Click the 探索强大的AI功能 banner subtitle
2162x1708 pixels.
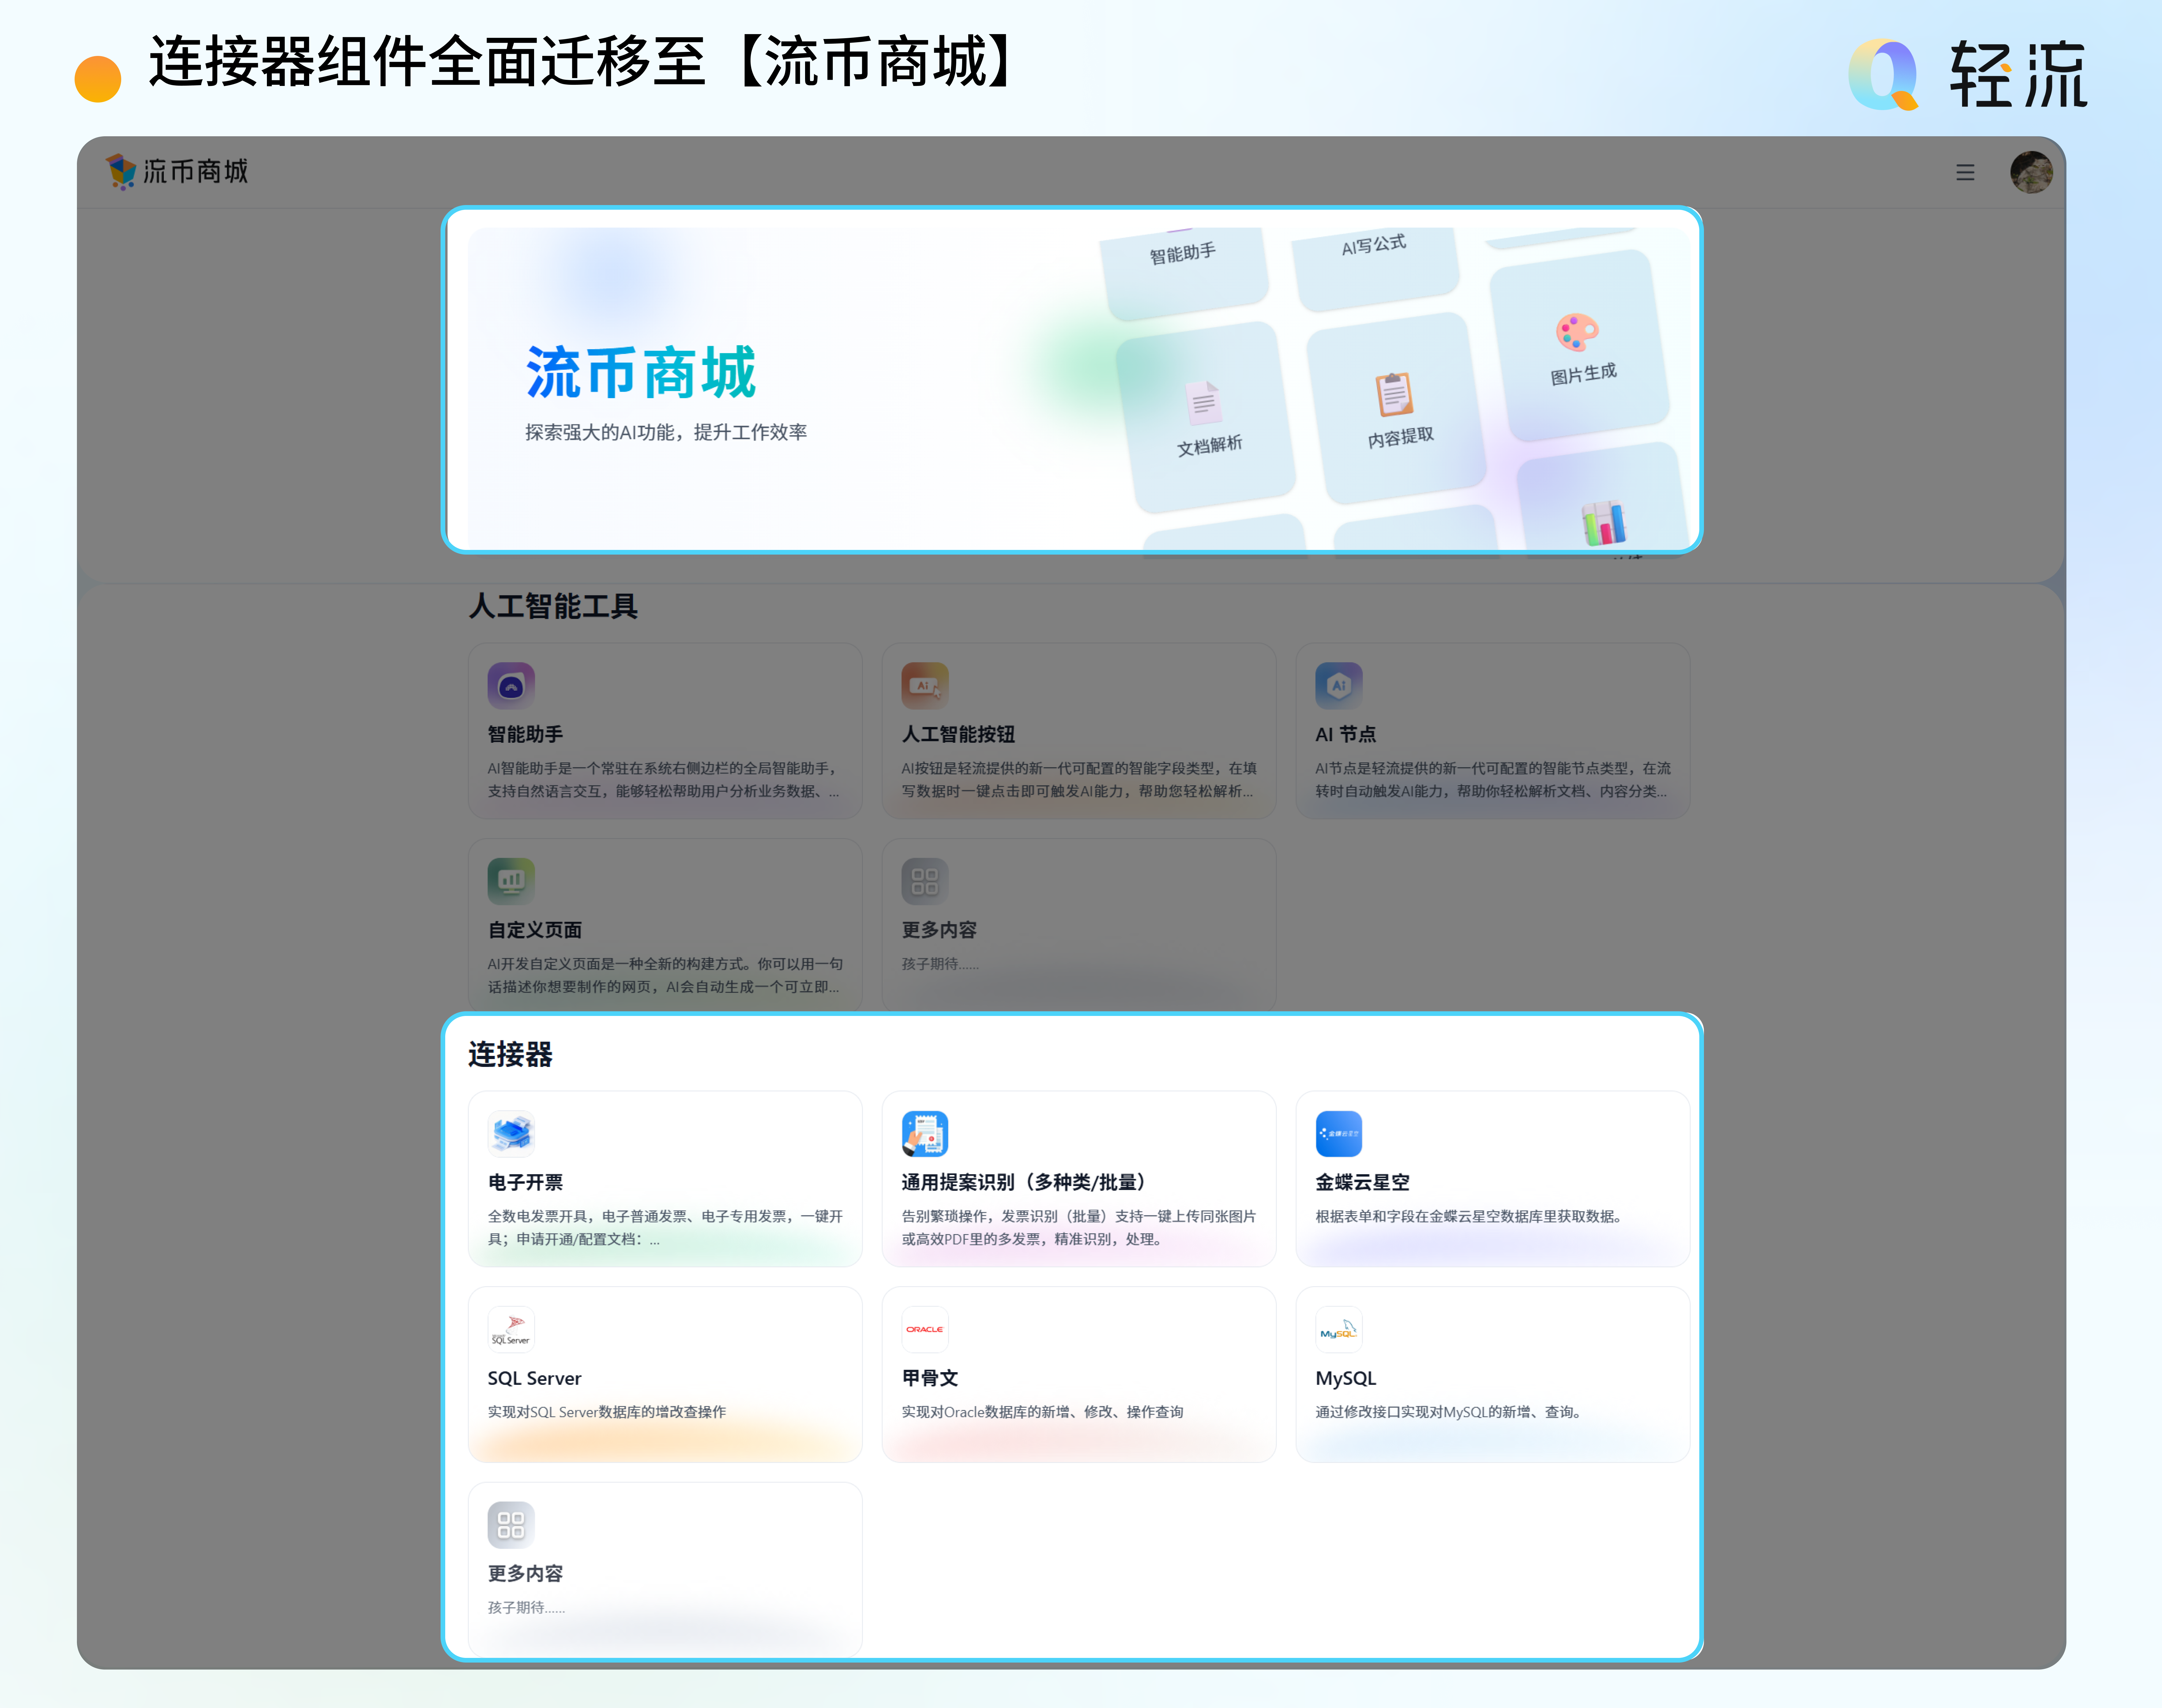[666, 432]
